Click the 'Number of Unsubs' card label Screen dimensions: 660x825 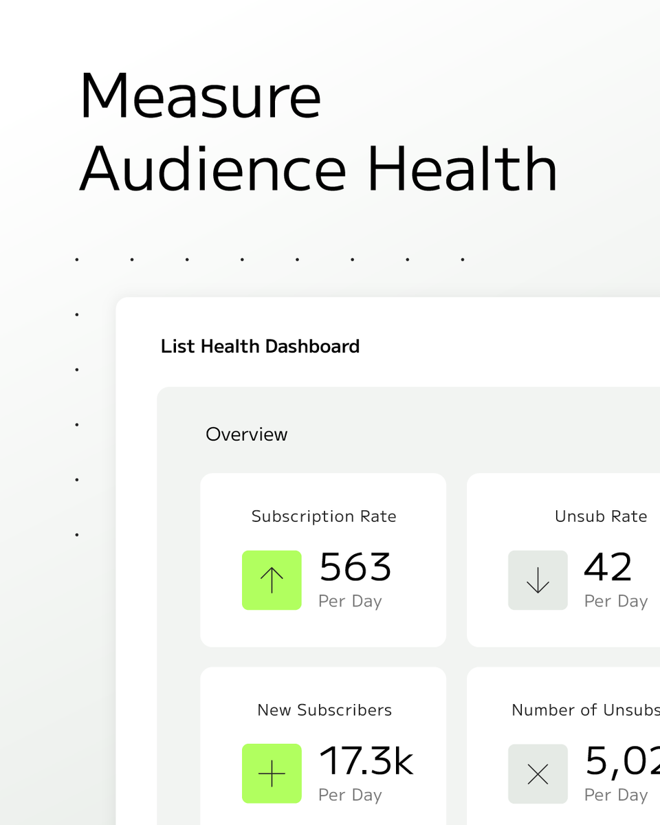pos(586,710)
